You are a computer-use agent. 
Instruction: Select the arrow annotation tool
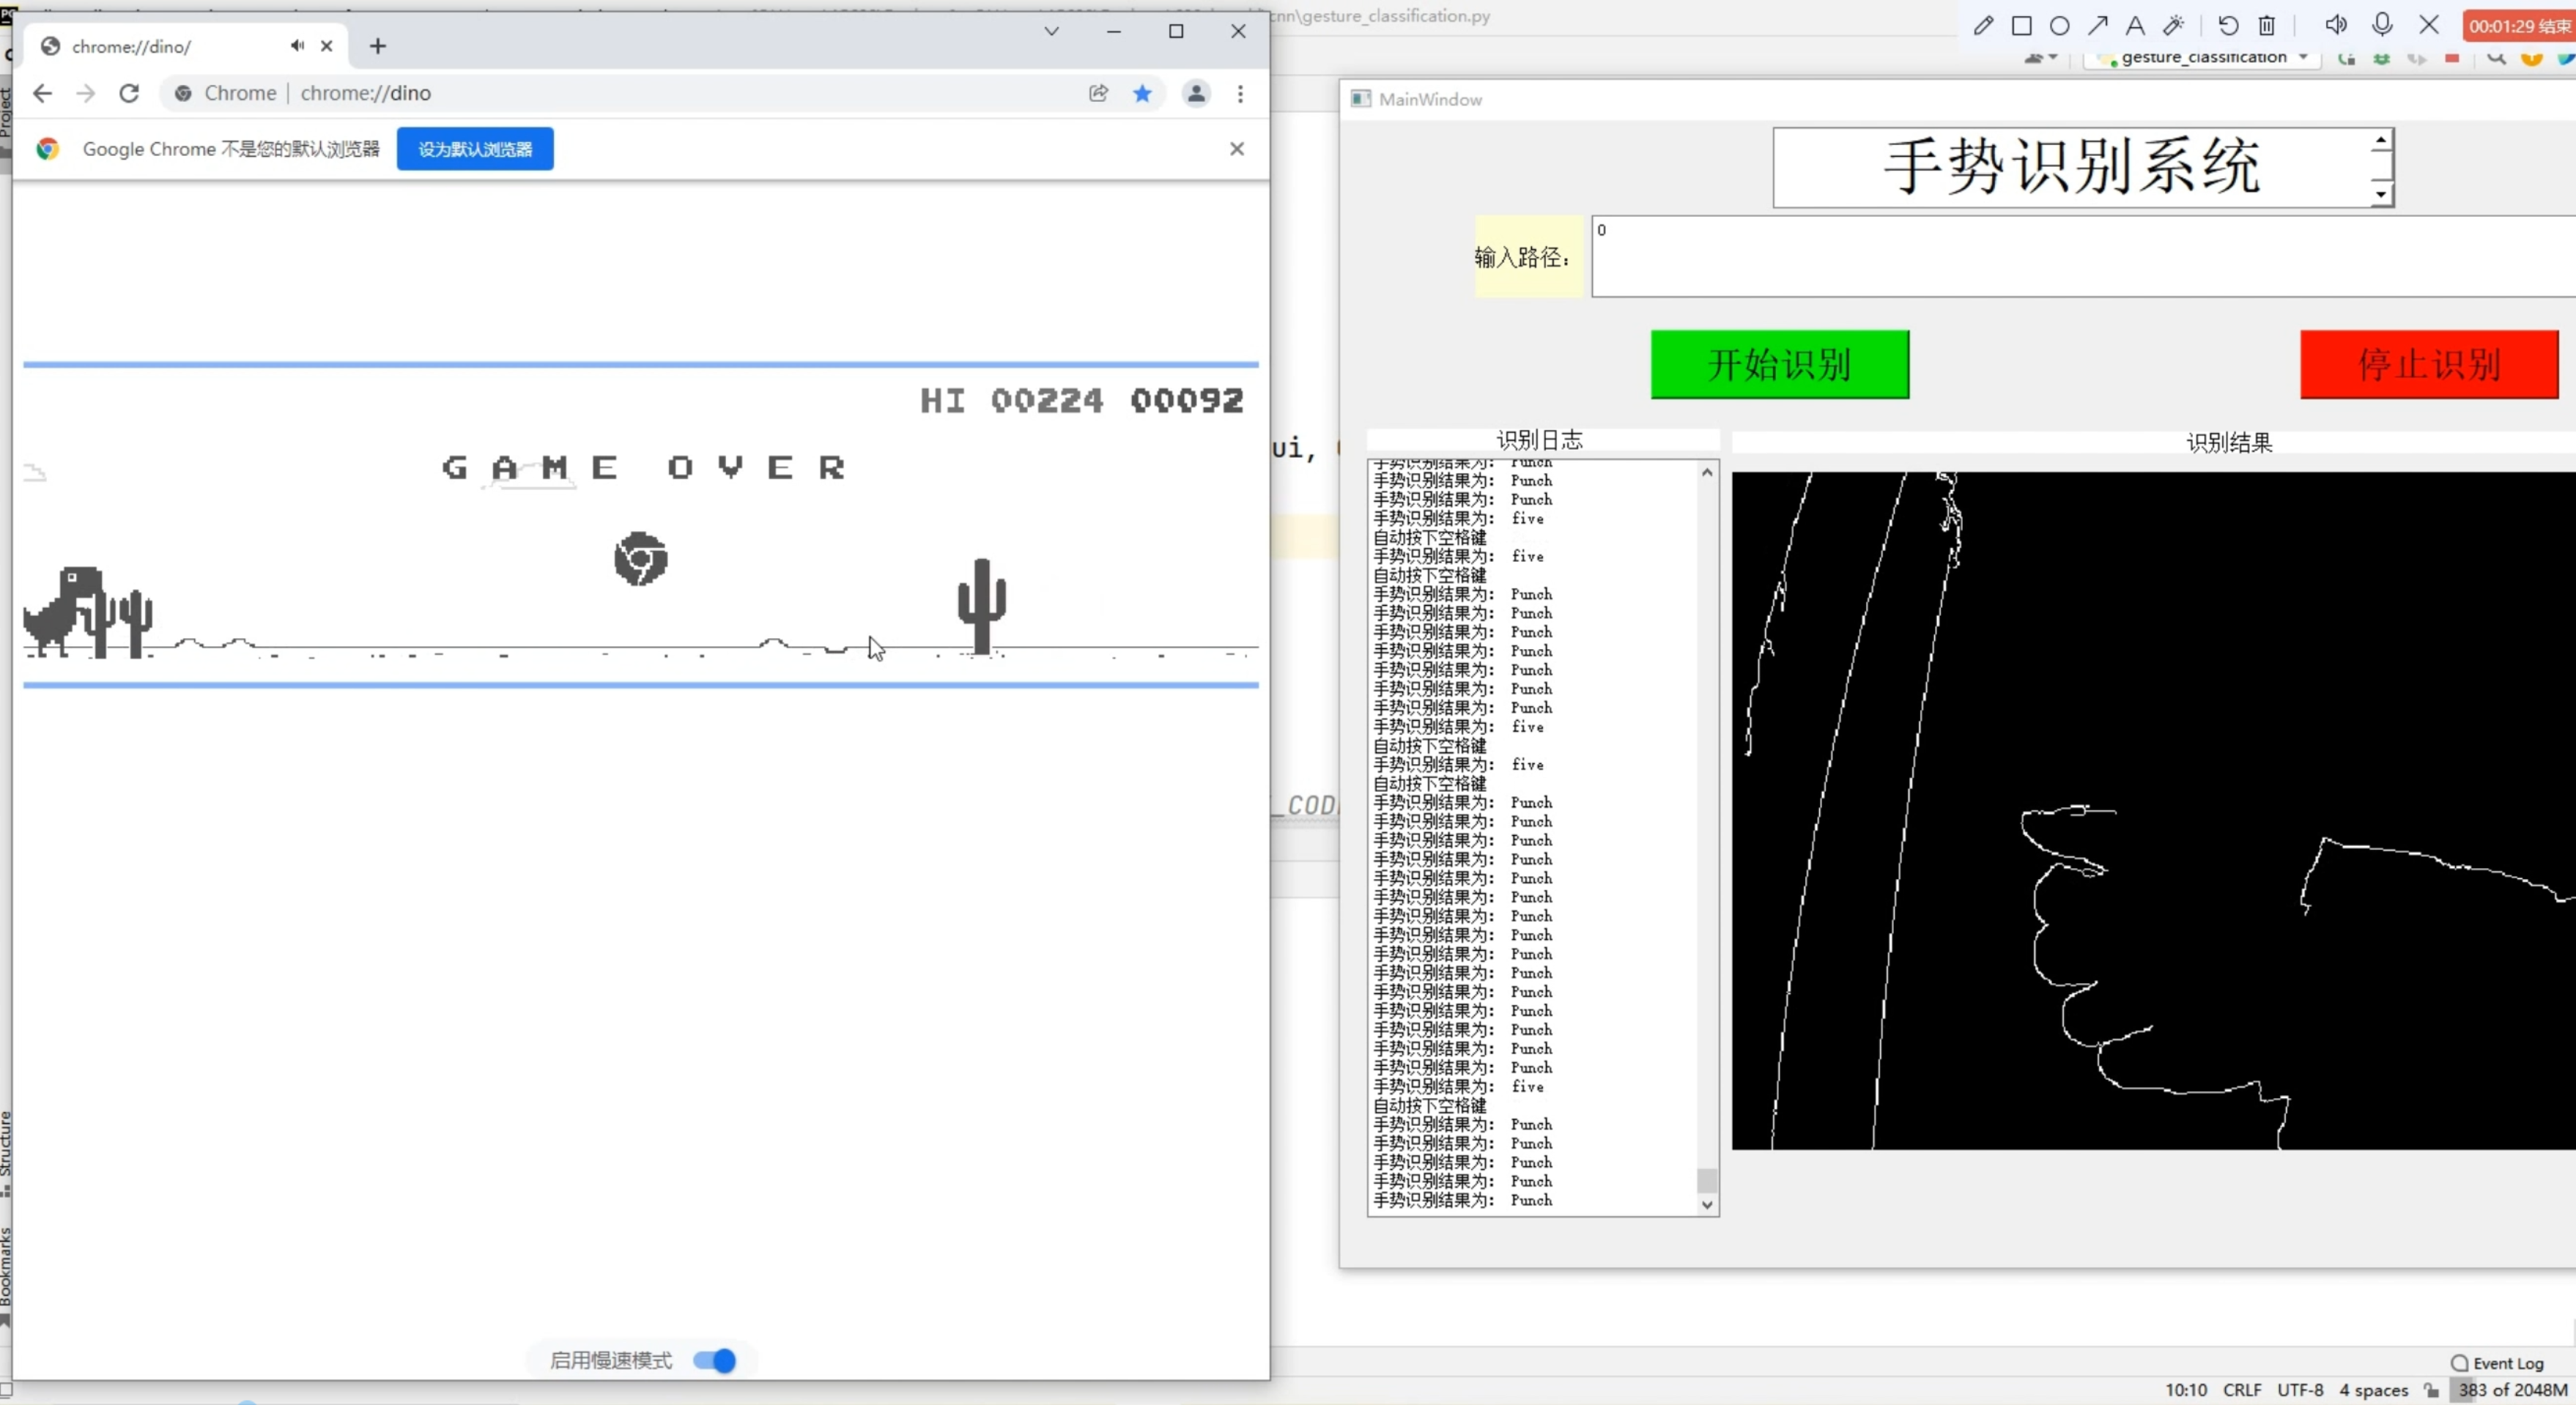tap(2098, 25)
